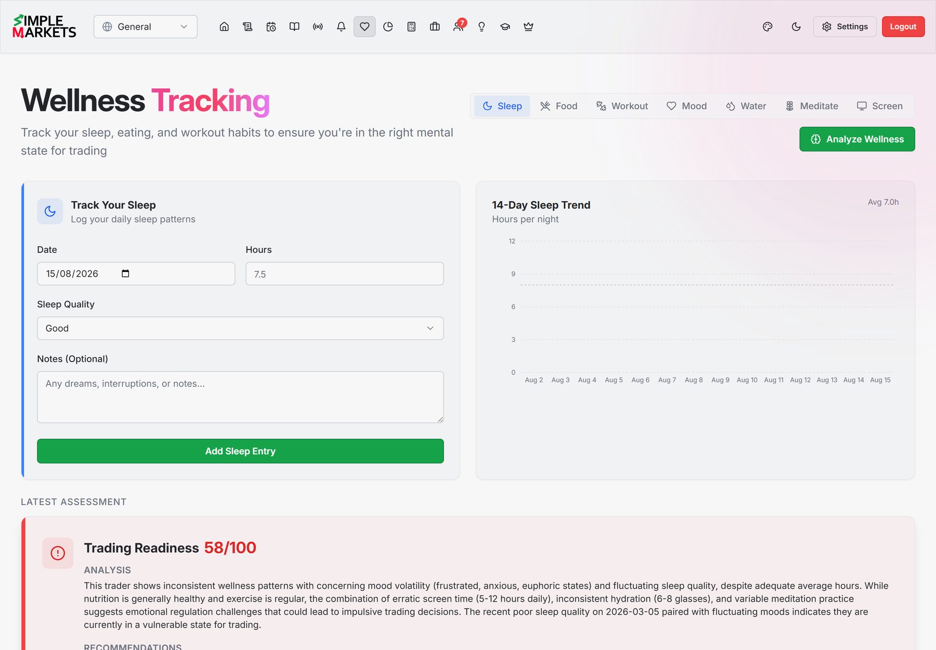Toggle dark mode with the moon icon

[796, 27]
